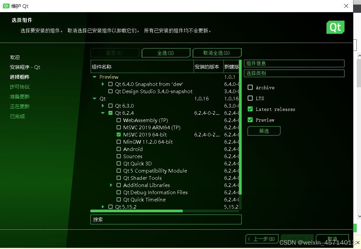Click the 安装的版本 column header
This screenshot has height=249, width=361.
pyautogui.click(x=208, y=67)
